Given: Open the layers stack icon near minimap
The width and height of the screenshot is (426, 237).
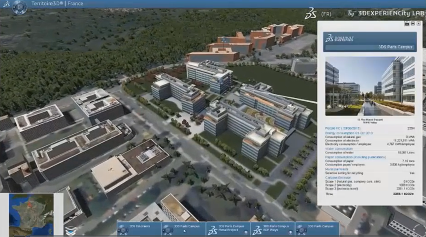Looking at the screenshot, I should pos(70,231).
